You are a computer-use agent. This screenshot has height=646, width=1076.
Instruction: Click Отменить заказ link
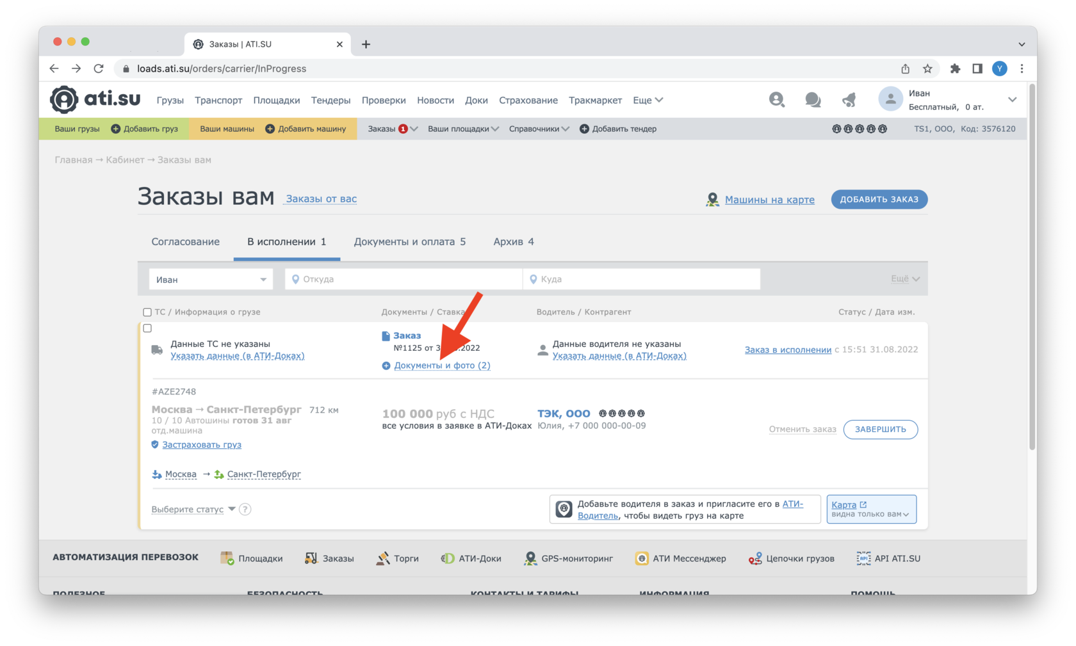point(803,429)
